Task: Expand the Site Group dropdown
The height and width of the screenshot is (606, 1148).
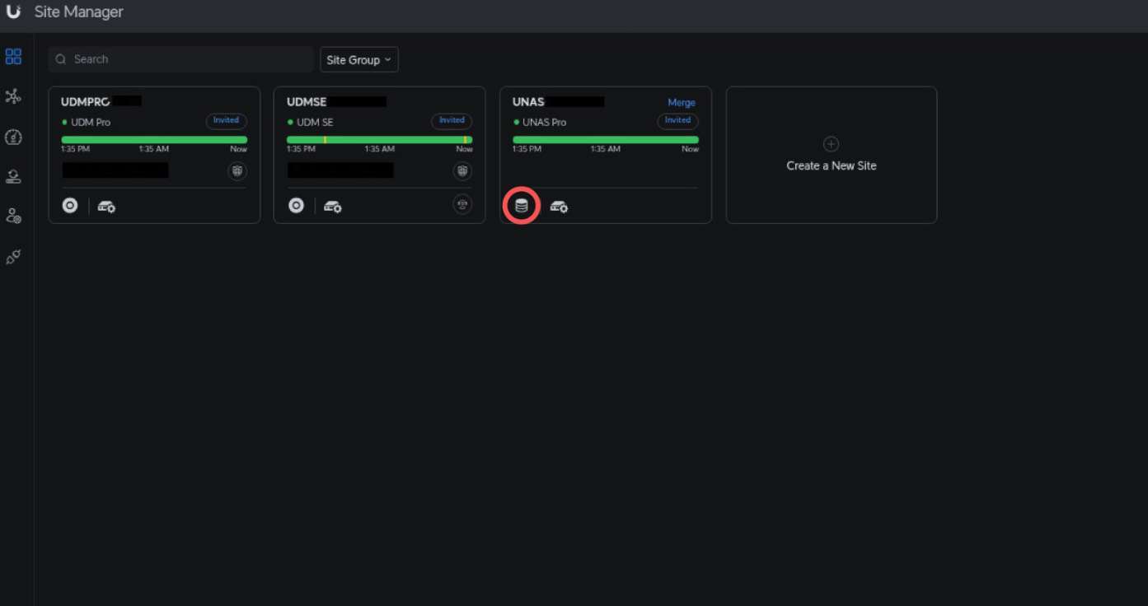Action: (358, 59)
